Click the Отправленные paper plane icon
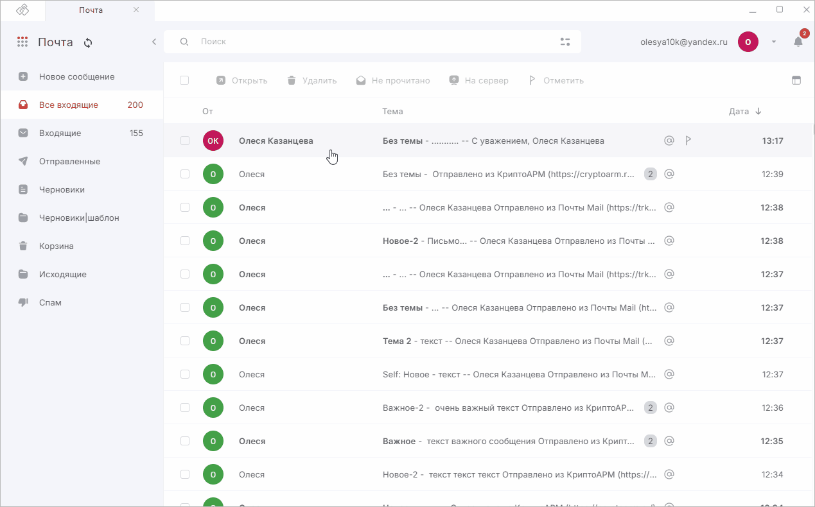Image resolution: width=815 pixels, height=507 pixels. (23, 161)
